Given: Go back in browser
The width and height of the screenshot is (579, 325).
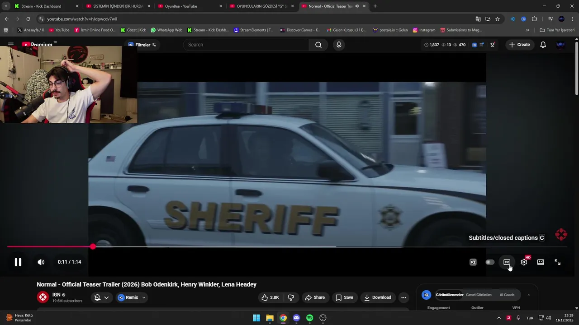Looking at the screenshot, I should tap(6, 19).
